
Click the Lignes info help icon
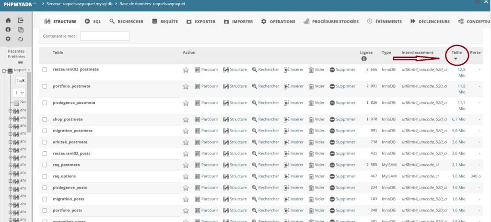pos(363,59)
